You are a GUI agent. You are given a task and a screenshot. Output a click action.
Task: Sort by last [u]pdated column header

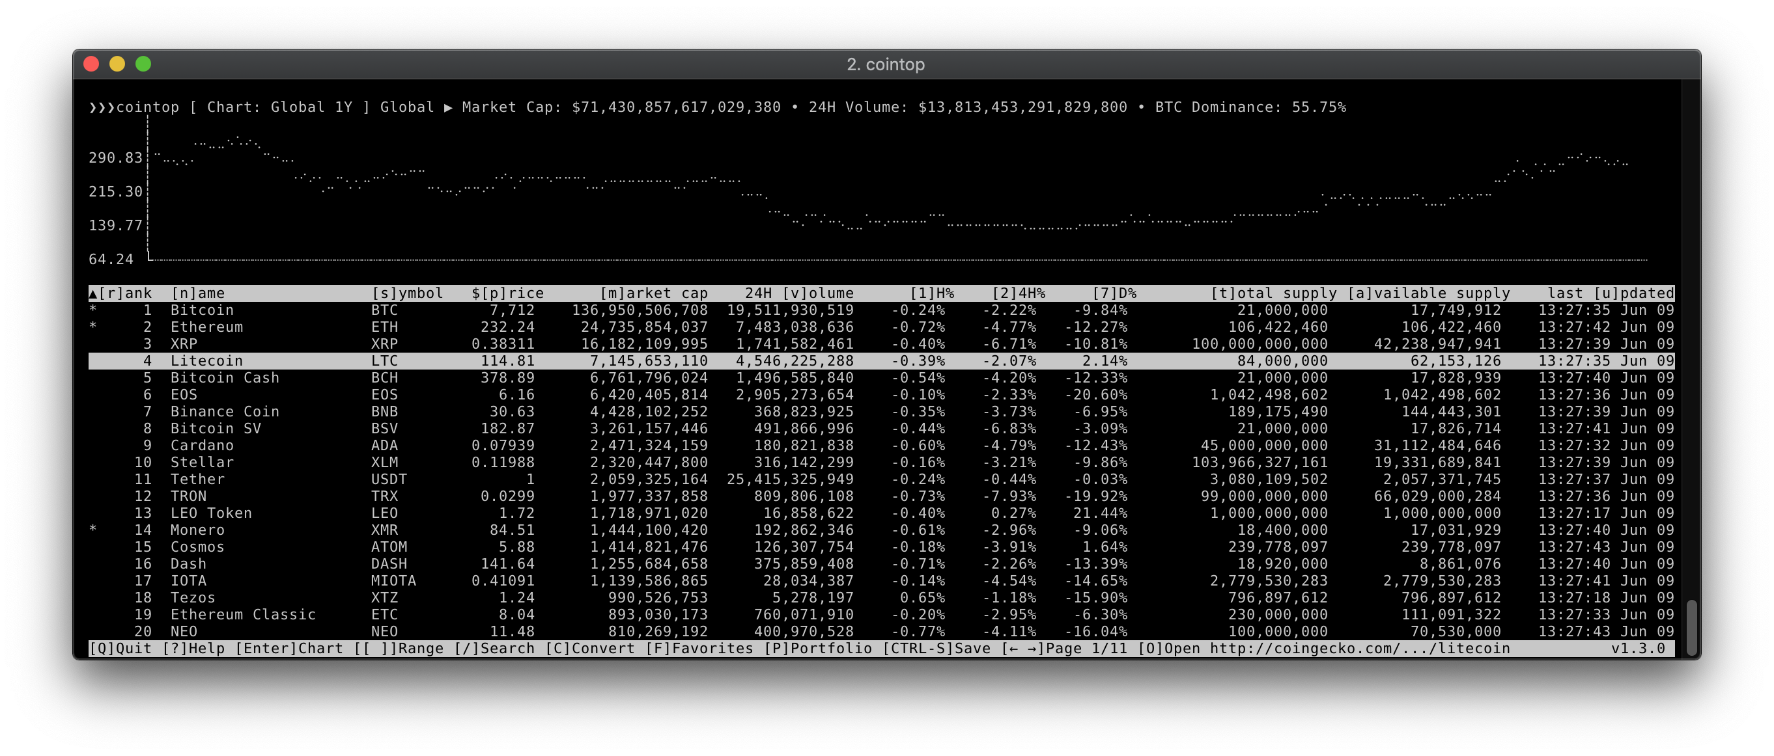1611,293
